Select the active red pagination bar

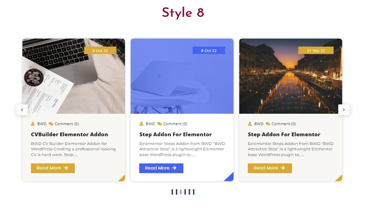(x=181, y=192)
